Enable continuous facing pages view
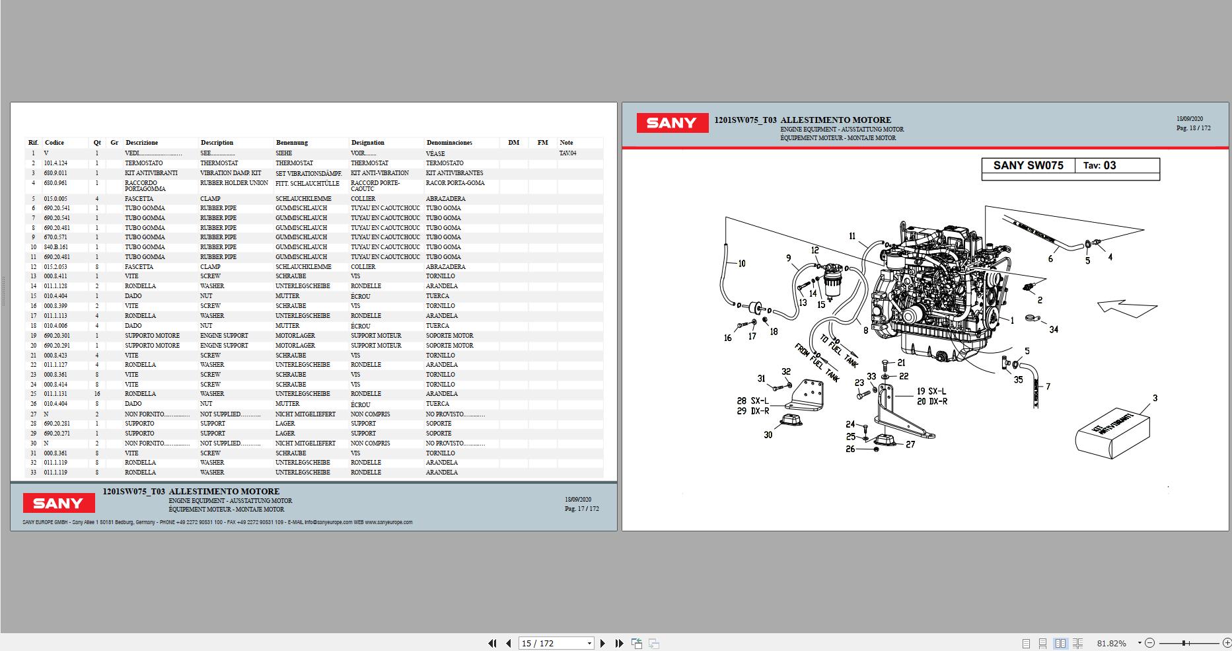Viewport: 1232px width, 651px height. (x=1077, y=643)
